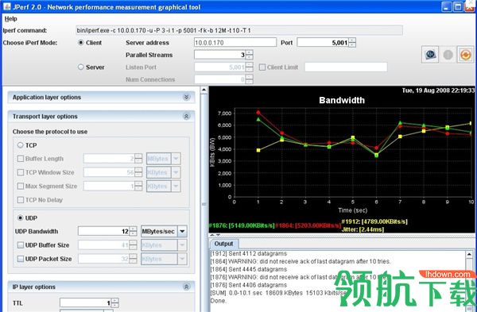Screen dimensions: 477x312
Task: Click the UDP Bandwidth value field
Action: coord(103,231)
